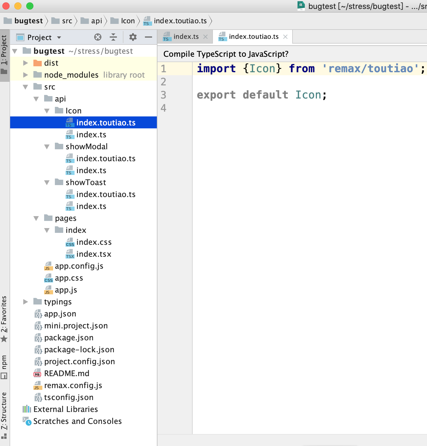The image size is (427, 446).
Task: Select index.ts under showToast
Action: (86, 206)
